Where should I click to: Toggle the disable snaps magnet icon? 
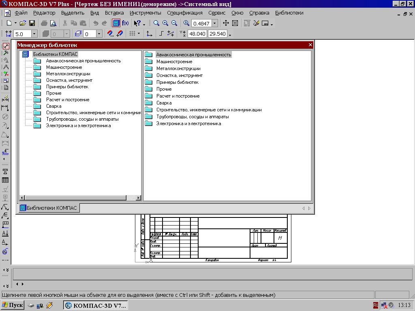(x=120, y=34)
